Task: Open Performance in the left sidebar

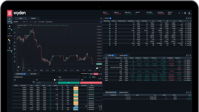Action: [10, 34]
